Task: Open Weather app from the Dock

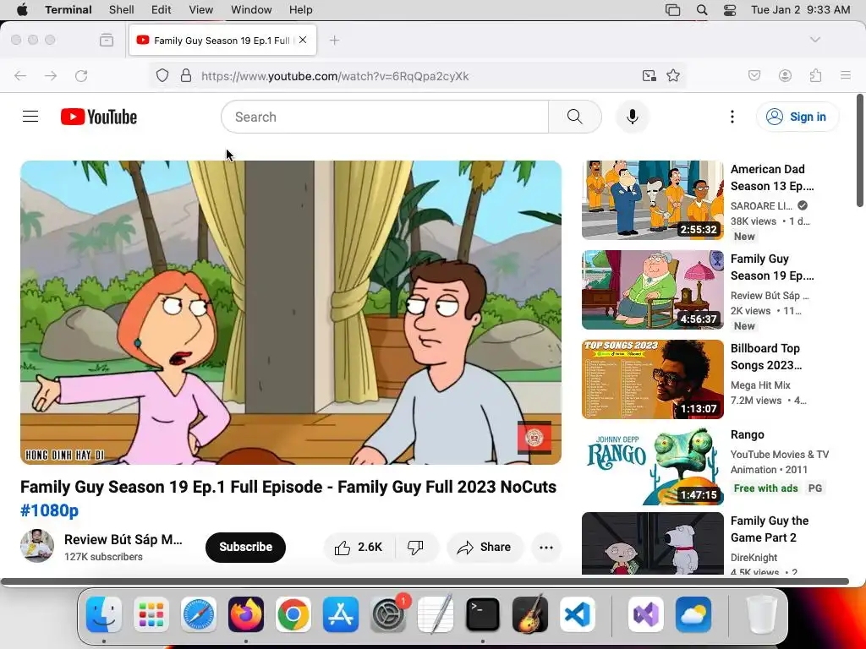Action: tap(693, 614)
